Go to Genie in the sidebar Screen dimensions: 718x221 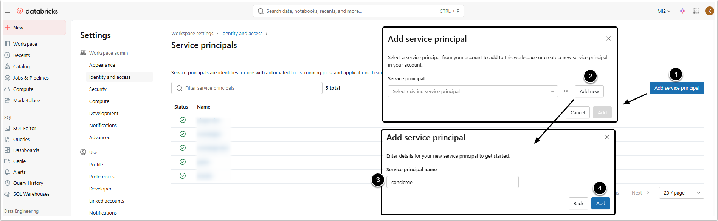point(19,161)
